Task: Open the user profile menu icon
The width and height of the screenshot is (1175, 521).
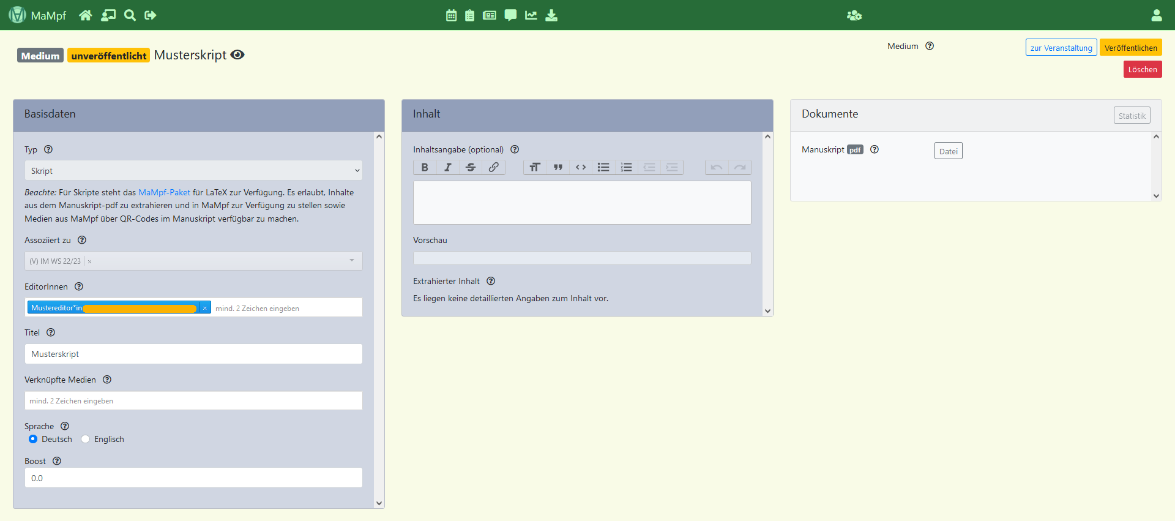Action: [1156, 15]
